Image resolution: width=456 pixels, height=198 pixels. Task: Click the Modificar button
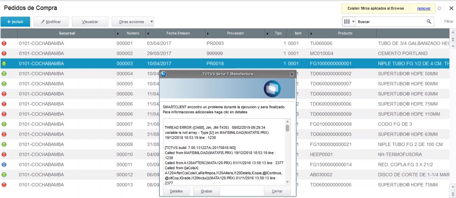51,22
